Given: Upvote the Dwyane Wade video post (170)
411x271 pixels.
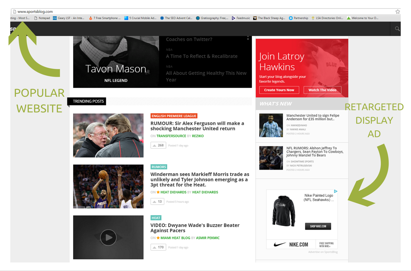Looking at the screenshot, I should [158, 247].
